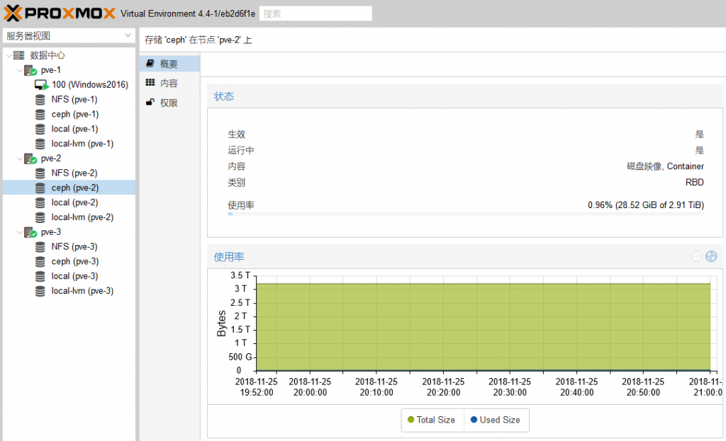Click the 2018-11-25 19:52:00 time label
The height and width of the screenshot is (441, 726).
[257, 387]
